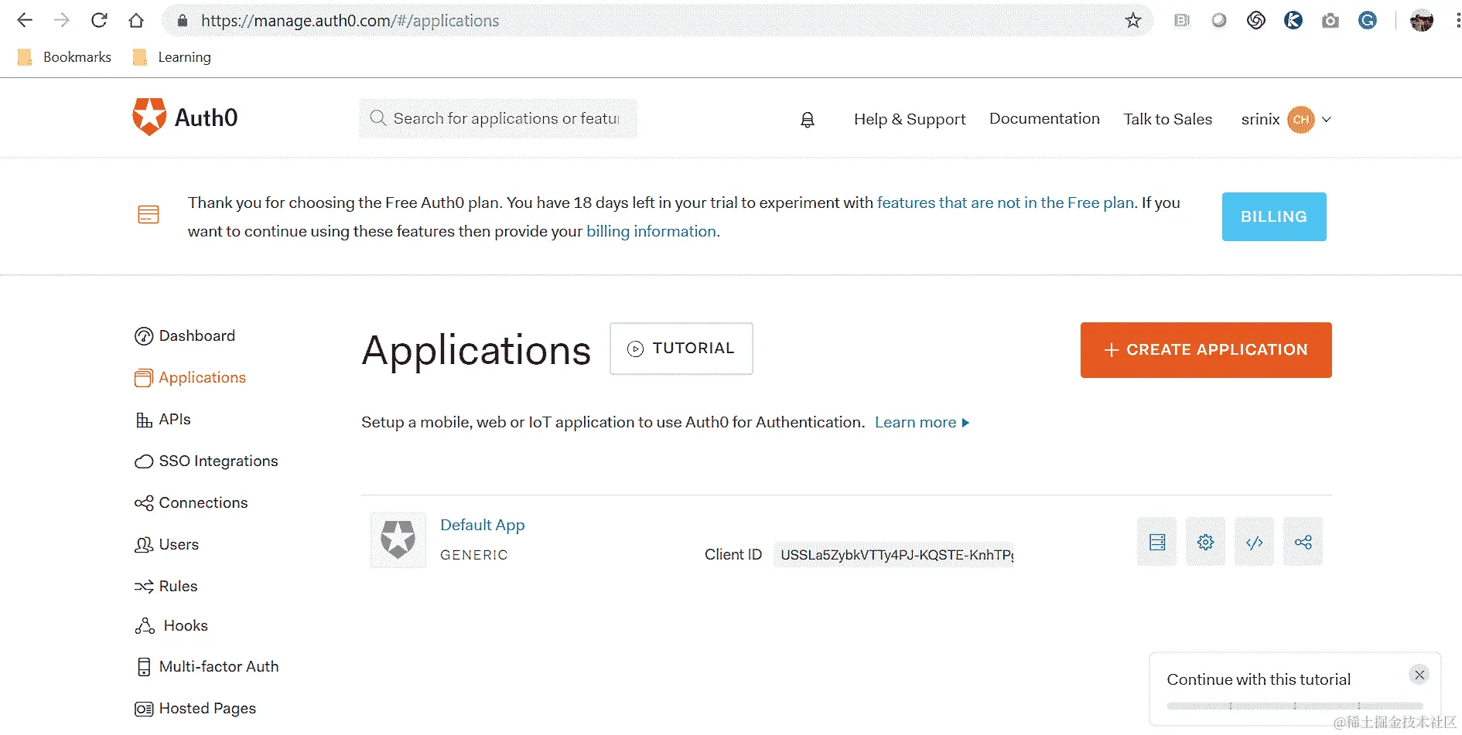Open Default App connections icon
Image resolution: width=1462 pixels, height=735 pixels.
1303,542
